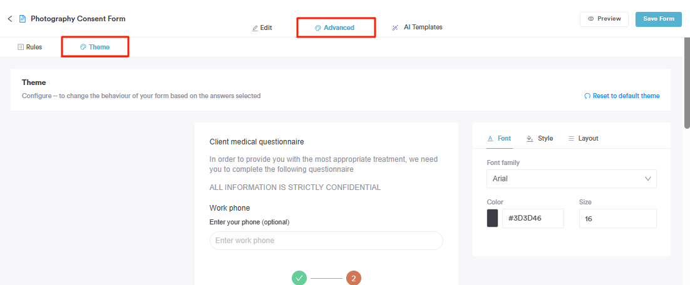Click the back arrow icon
Viewport: 690px width, 285px height.
pyautogui.click(x=10, y=19)
